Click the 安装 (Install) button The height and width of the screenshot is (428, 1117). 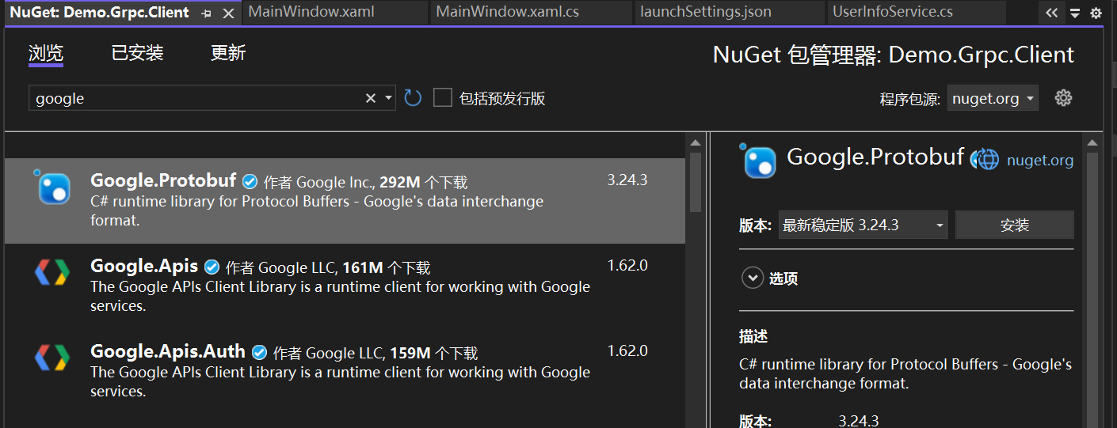point(1015,225)
